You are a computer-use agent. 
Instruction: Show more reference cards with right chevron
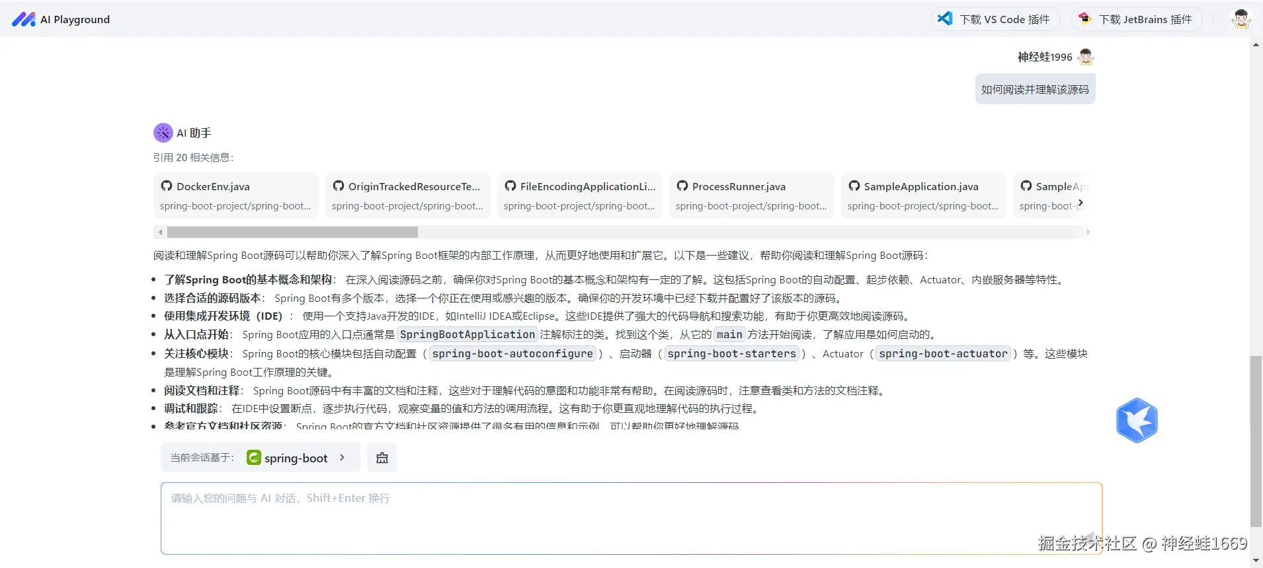(x=1080, y=203)
